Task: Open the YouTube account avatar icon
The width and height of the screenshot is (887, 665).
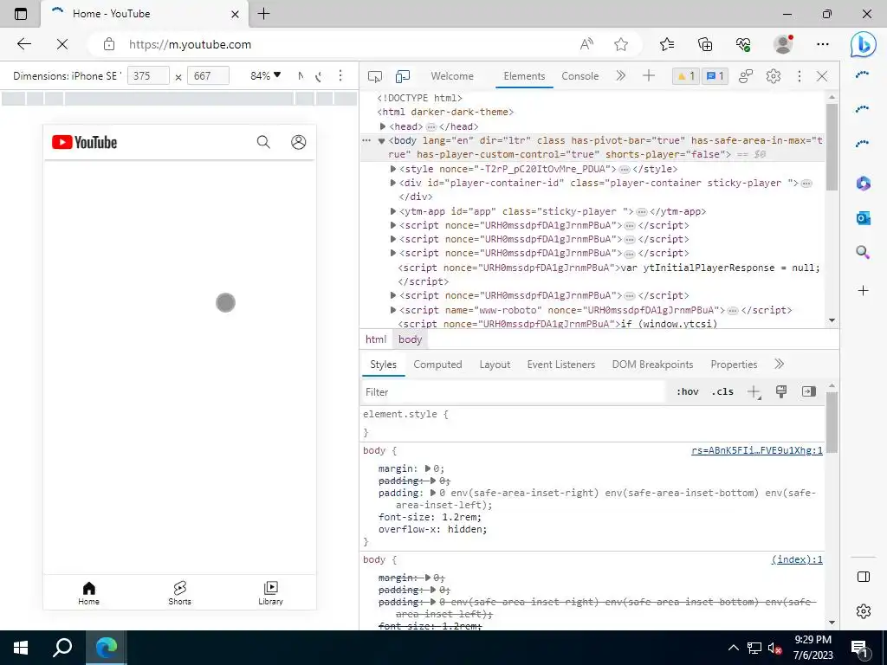Action: point(299,142)
